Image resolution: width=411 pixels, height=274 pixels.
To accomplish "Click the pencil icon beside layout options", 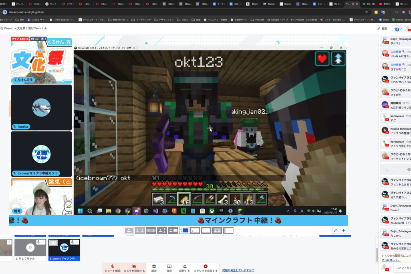I will (335, 230).
